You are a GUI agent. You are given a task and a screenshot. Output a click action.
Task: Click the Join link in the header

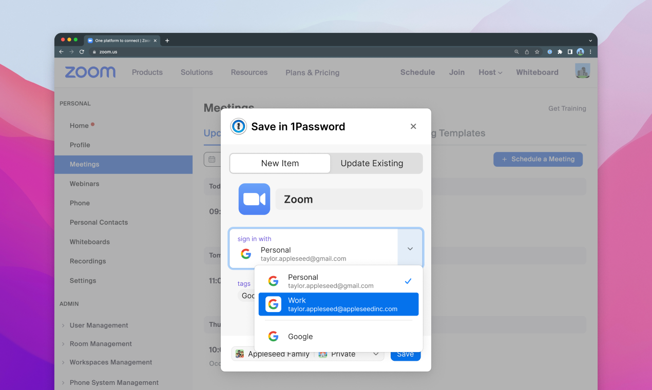pyautogui.click(x=457, y=72)
